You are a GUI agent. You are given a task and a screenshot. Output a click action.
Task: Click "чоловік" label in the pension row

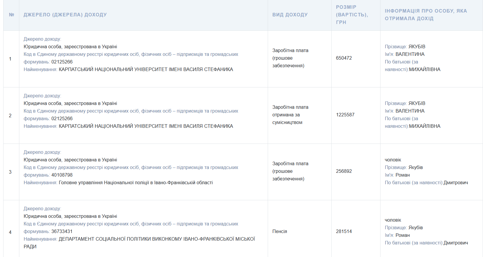click(393, 220)
